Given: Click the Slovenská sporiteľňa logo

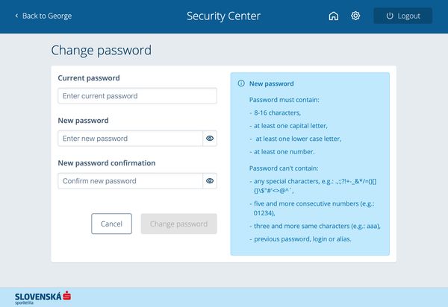Looking at the screenshot, I should tap(43, 297).
